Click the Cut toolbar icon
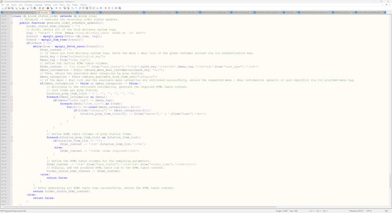Screen dimensions: 392x213 [x=28, y=8]
